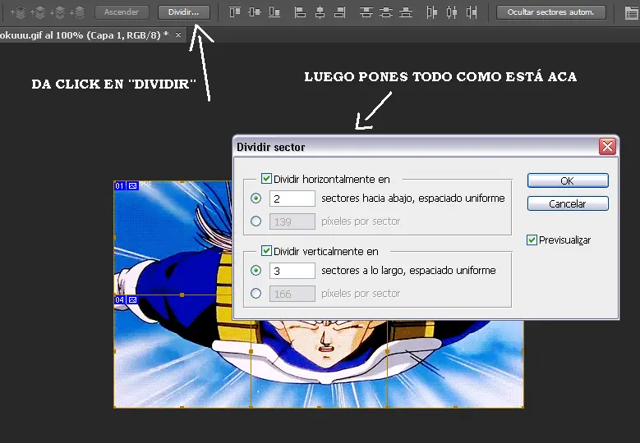The width and height of the screenshot is (640, 443).
Task: Click the bring slice forward icon
Action: pyautogui.click(x=38, y=12)
